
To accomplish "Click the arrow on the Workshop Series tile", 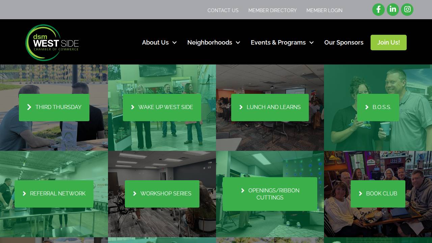I will tap(135, 194).
